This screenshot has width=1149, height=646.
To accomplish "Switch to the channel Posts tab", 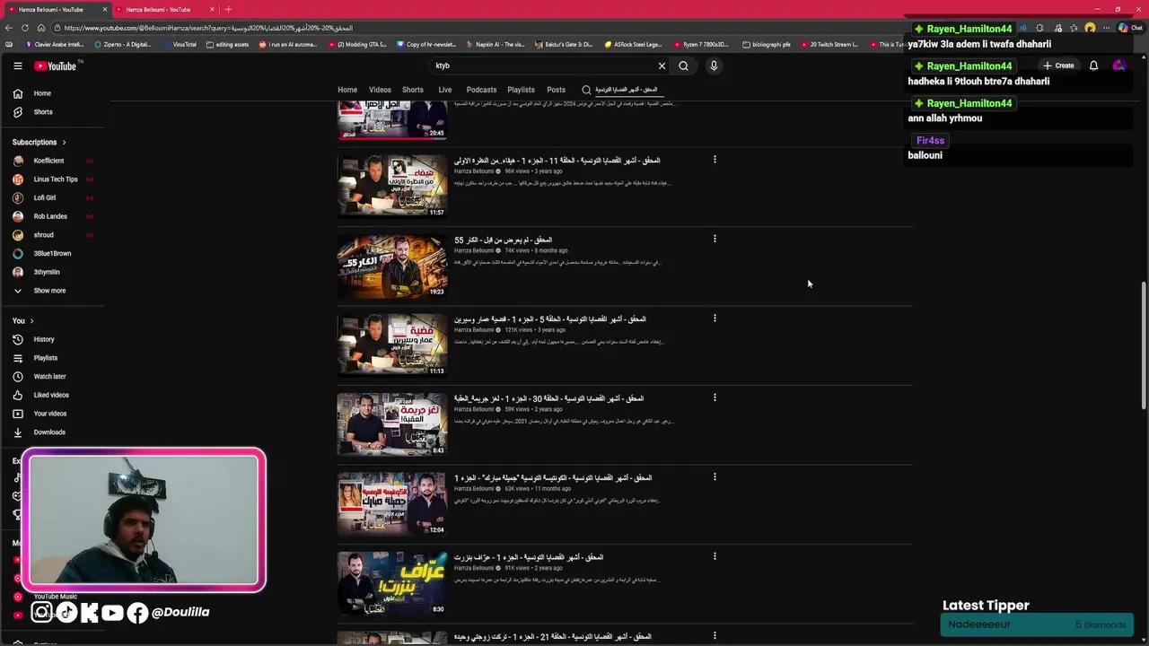I will pos(557,90).
